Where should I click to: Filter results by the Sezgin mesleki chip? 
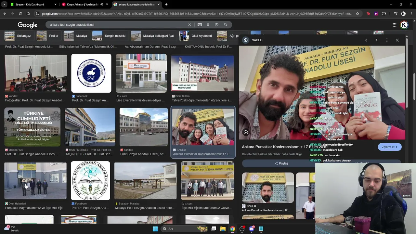coord(110,36)
